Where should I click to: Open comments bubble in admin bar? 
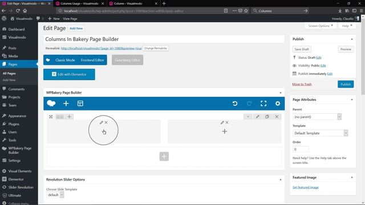point(38,19)
